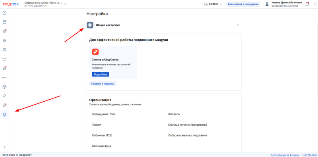Open the notifications bell
Viewport: 318px width, 157px height.
point(307,4)
